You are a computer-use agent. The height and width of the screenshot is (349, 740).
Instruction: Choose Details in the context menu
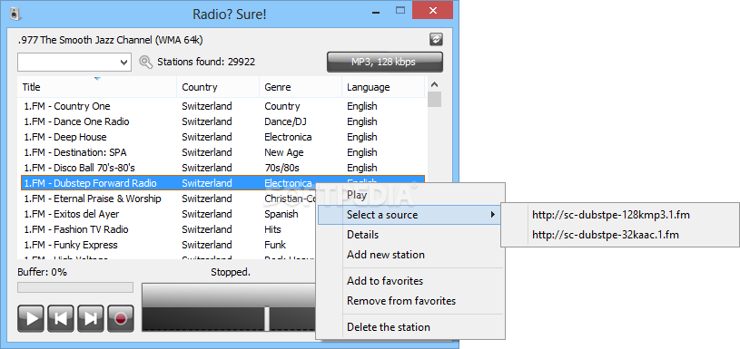point(410,235)
